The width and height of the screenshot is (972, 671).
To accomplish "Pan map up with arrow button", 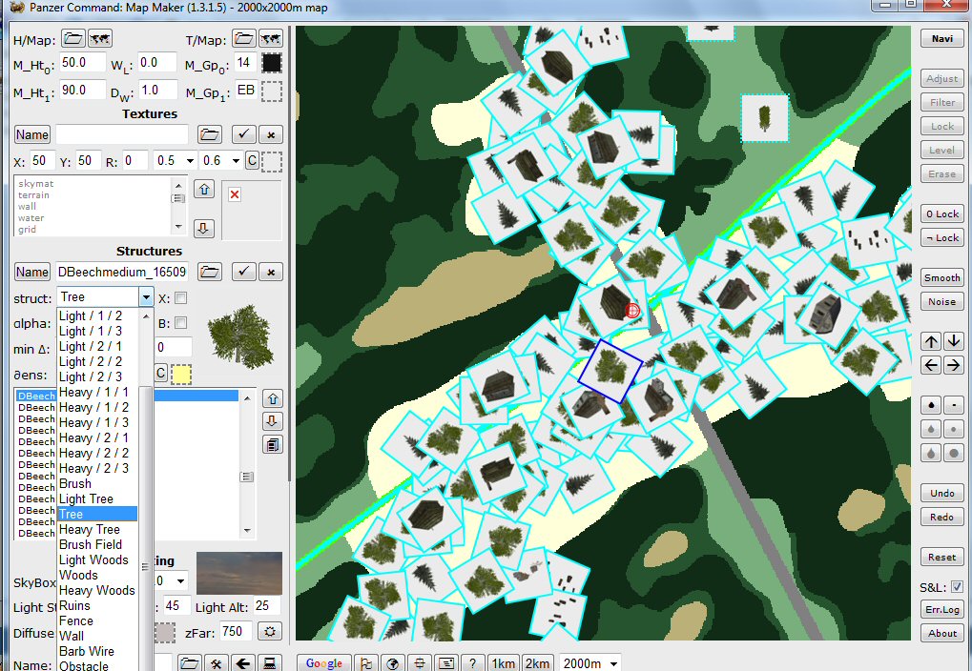I will pyautogui.click(x=931, y=341).
